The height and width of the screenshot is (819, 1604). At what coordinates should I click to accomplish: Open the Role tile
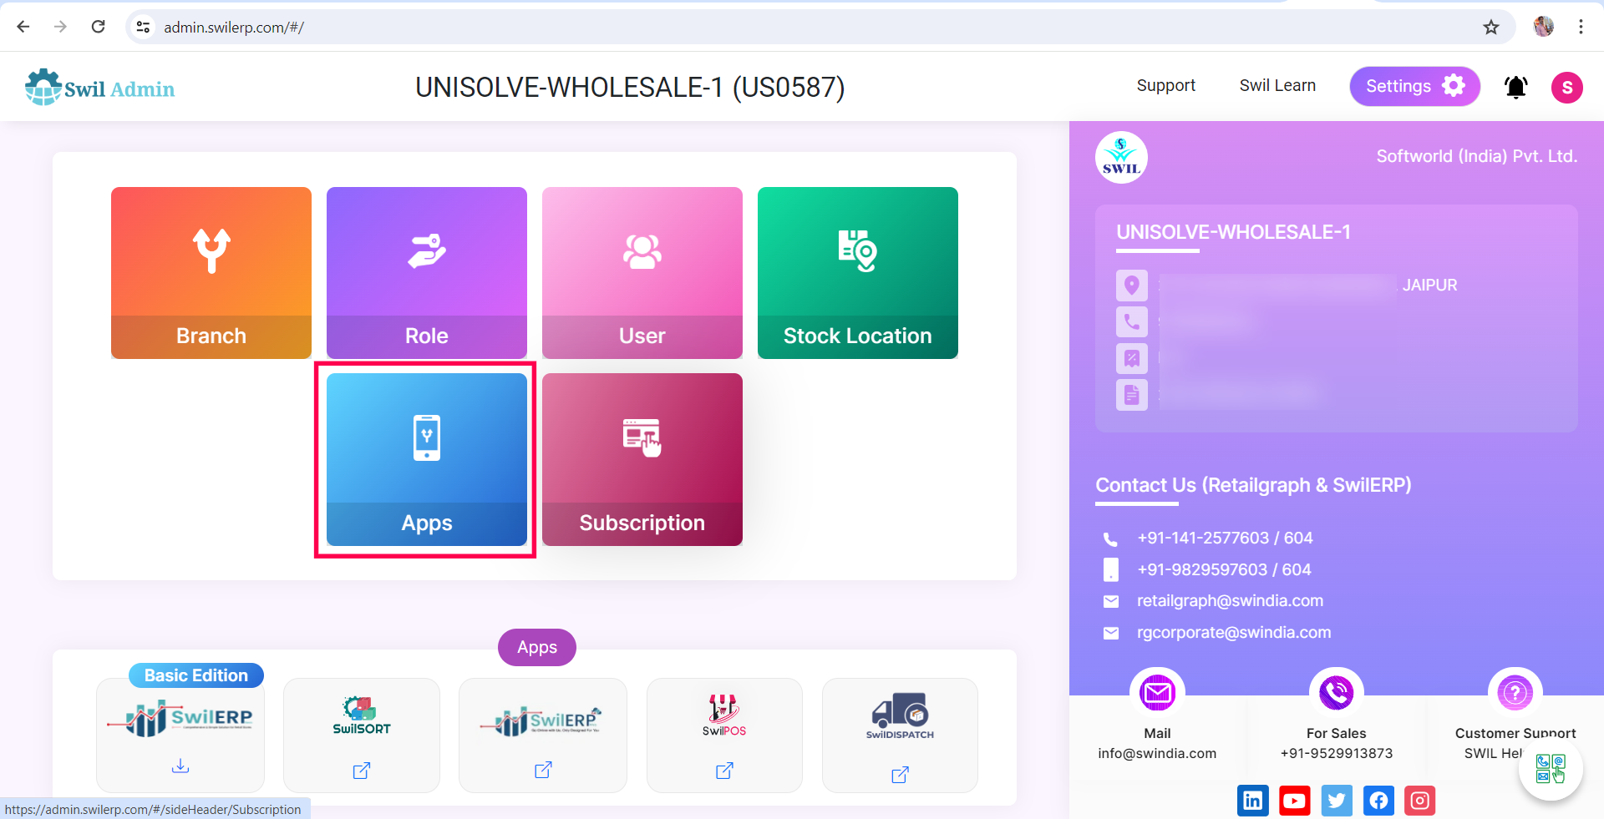[427, 273]
